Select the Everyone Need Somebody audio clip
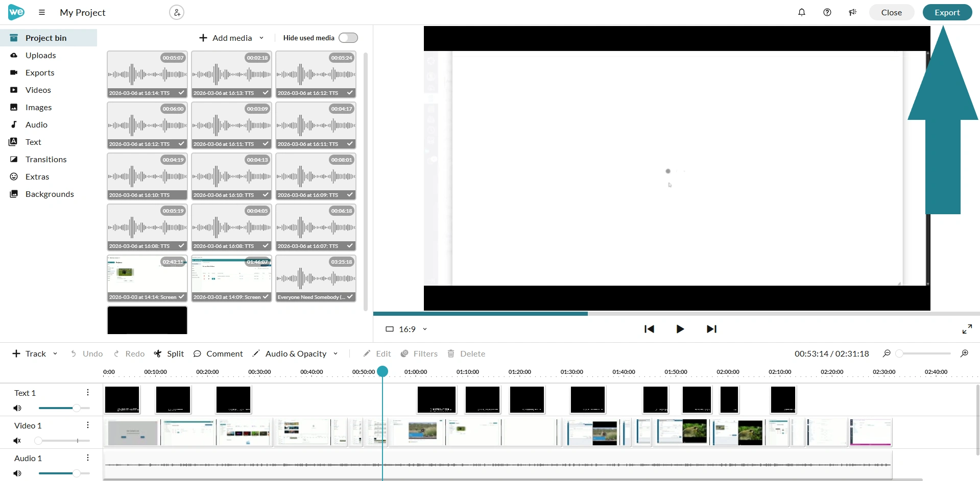The height and width of the screenshot is (481, 980). pos(316,278)
